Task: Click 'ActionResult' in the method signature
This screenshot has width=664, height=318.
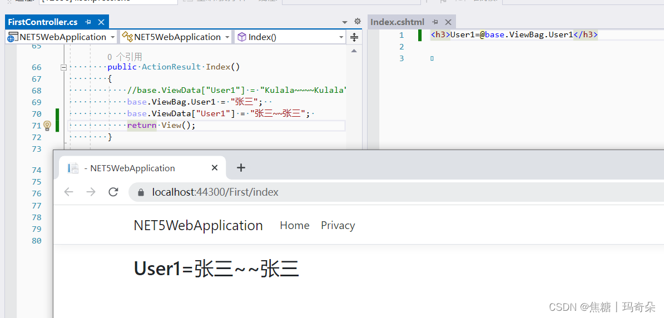Action: [x=171, y=67]
